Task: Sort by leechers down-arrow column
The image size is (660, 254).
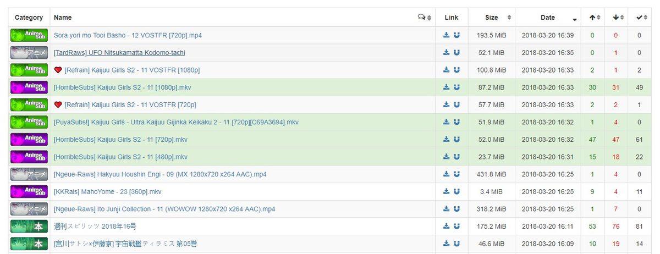Action: coord(616,18)
